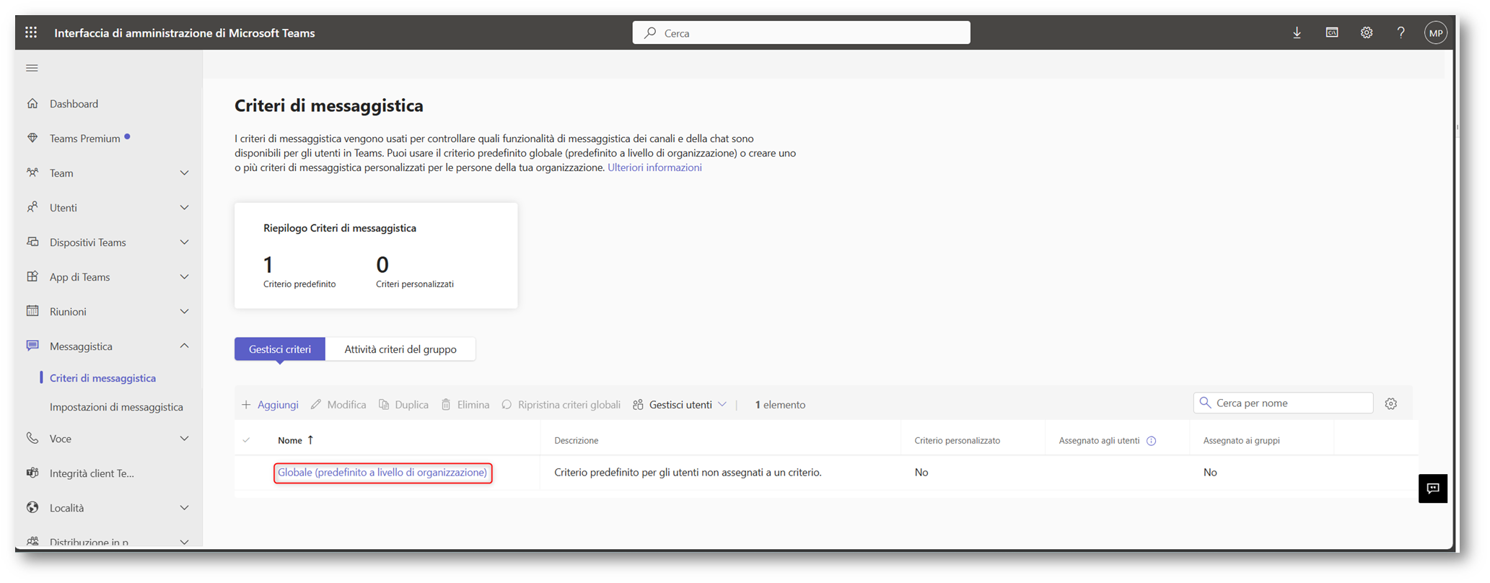Click the Duplica toolbar item

[x=404, y=405]
